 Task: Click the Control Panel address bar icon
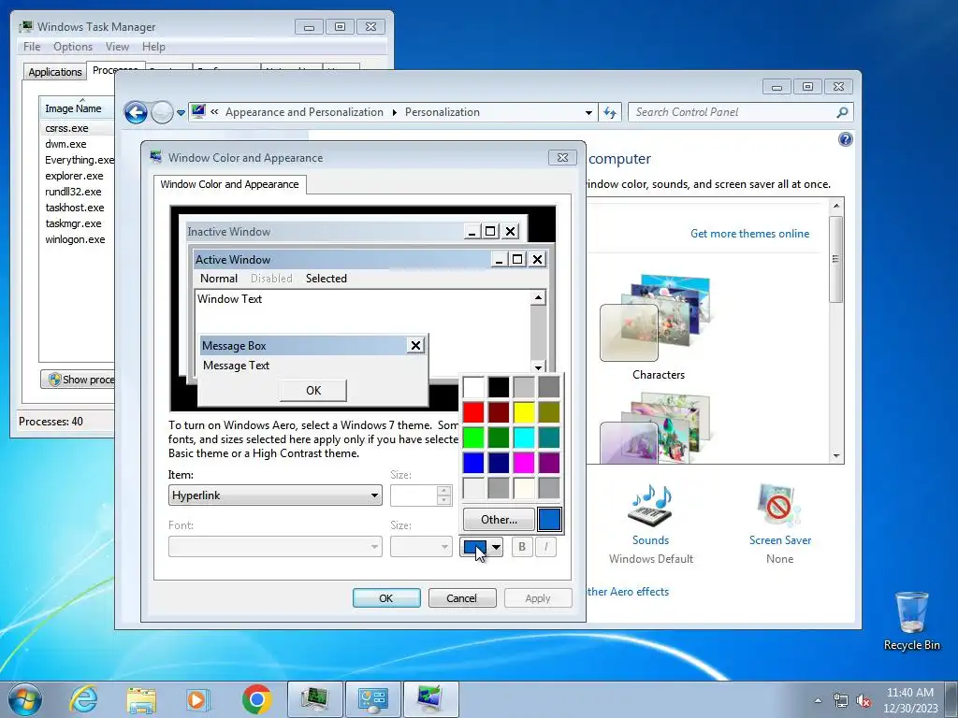coord(198,112)
